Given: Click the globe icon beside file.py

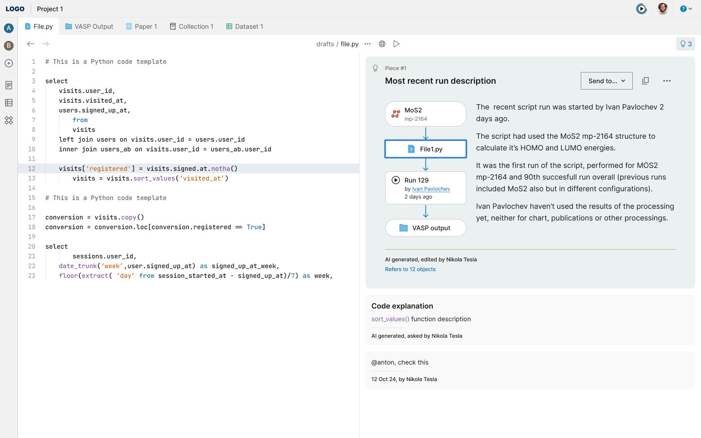Looking at the screenshot, I should tap(382, 44).
